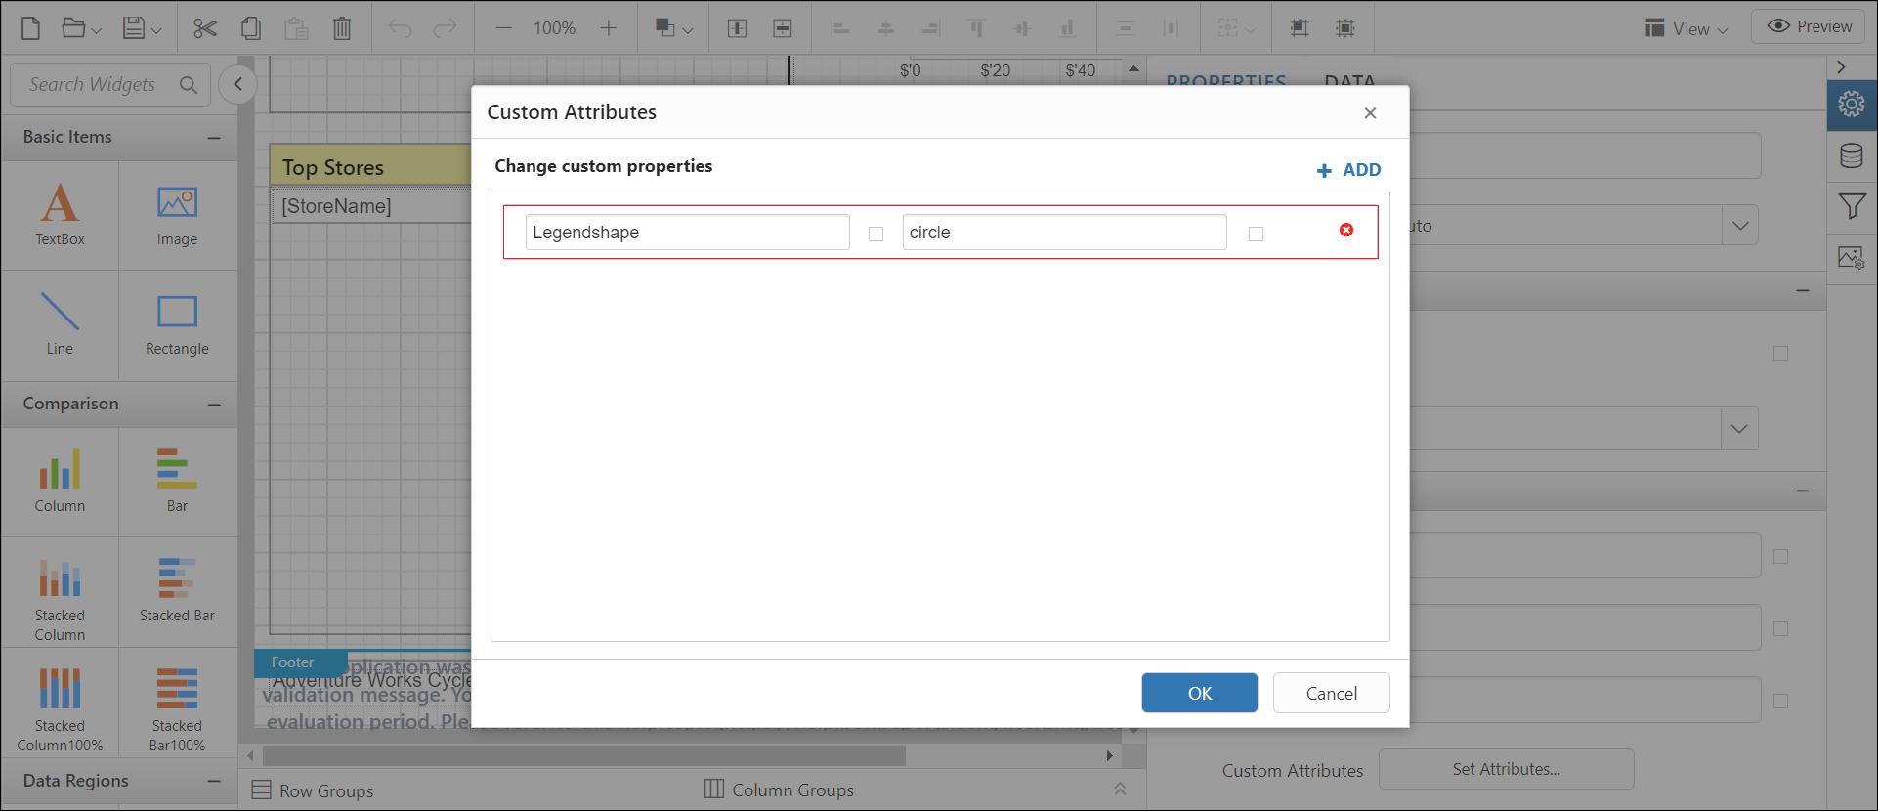Click the Cut scissors icon
Screen dimensions: 1878x811
tap(205, 27)
